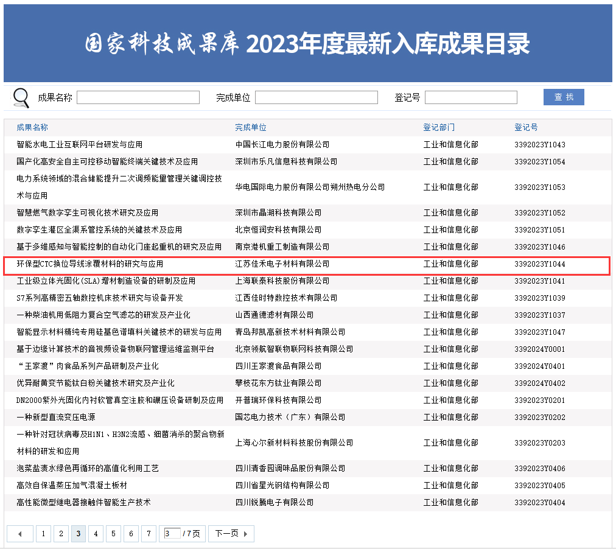
Task: Open 泡菜盐渍水绿色再循环的高值化利用工艺 entry
Action: (x=88, y=468)
